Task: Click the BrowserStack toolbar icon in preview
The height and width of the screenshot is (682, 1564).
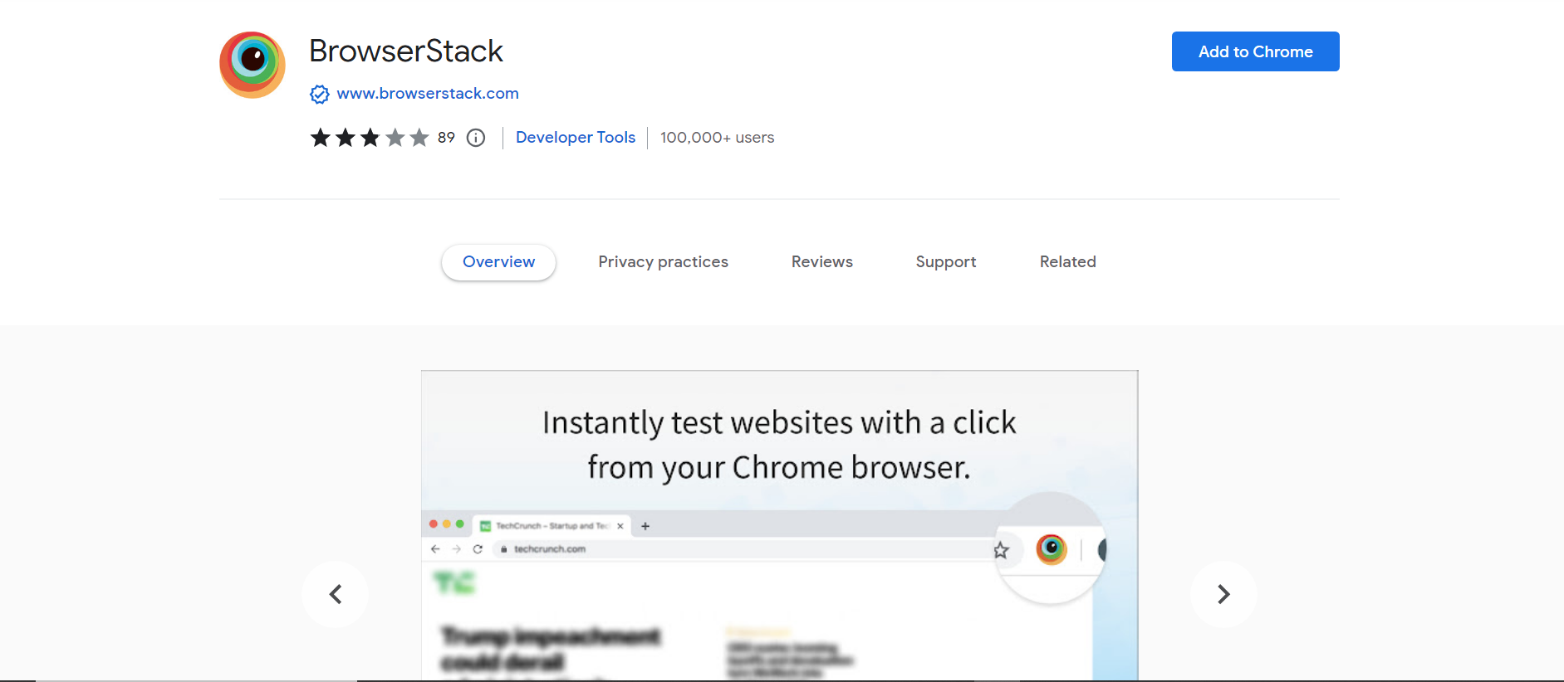Action: click(1052, 549)
